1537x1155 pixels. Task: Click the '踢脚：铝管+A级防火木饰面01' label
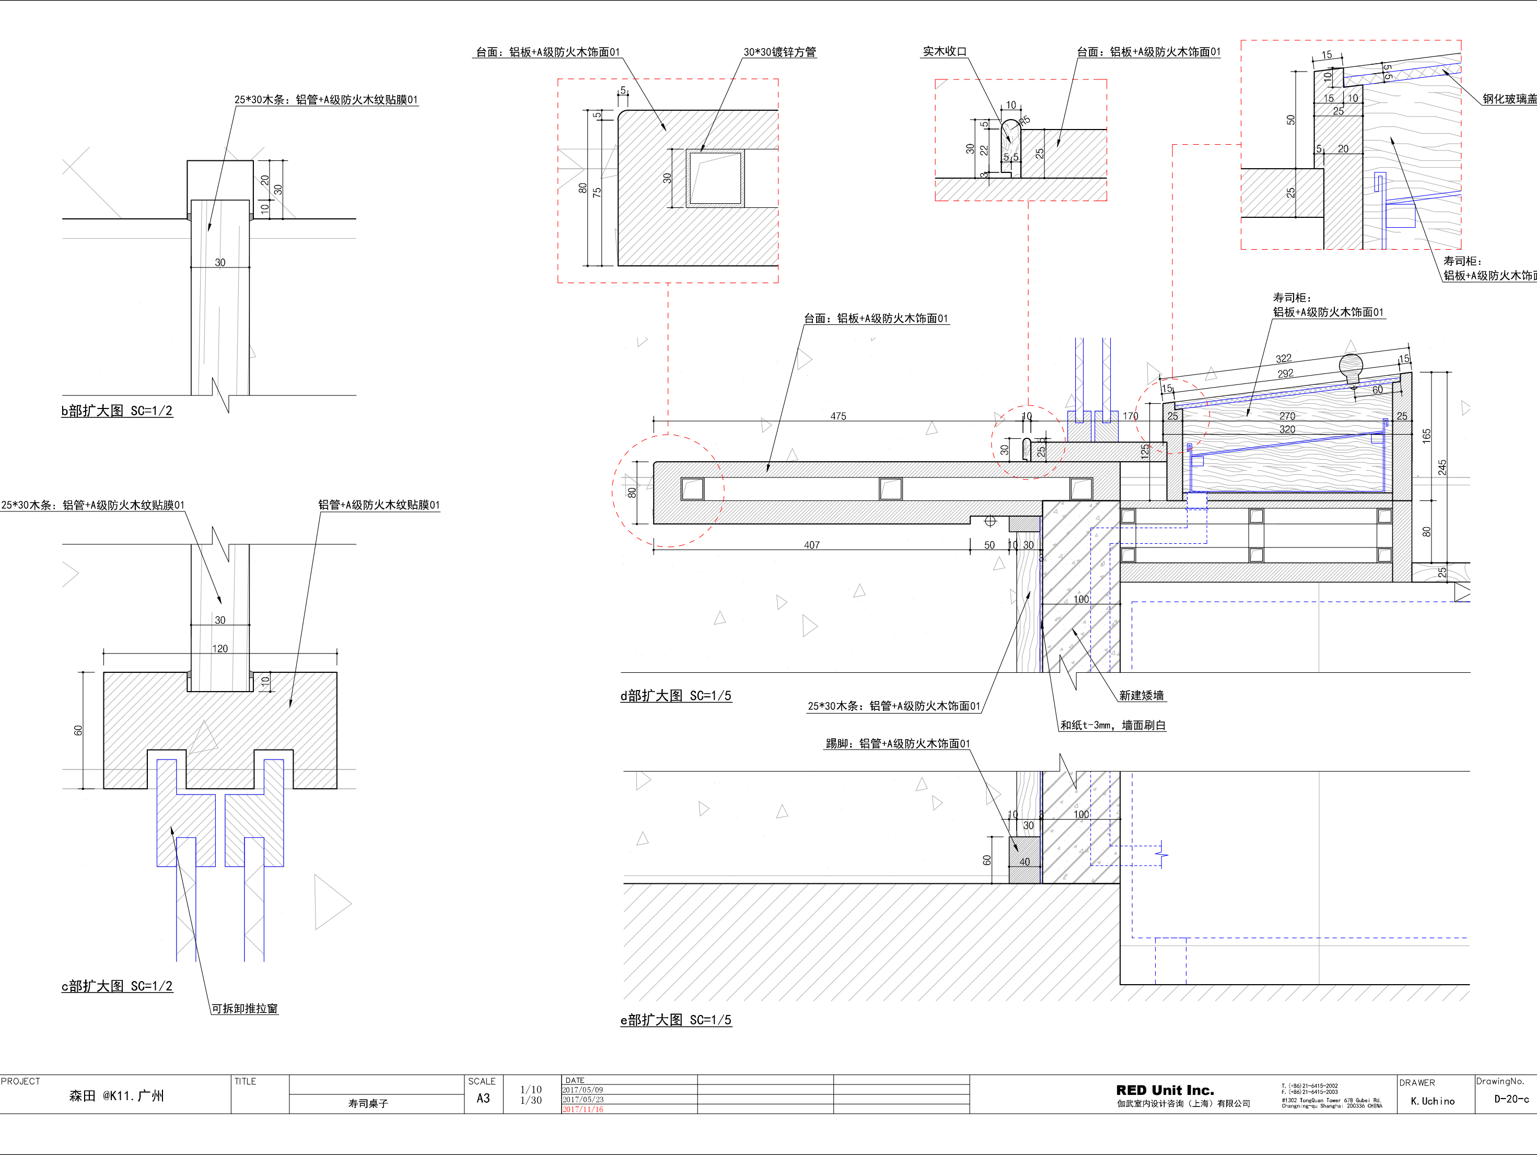(898, 743)
